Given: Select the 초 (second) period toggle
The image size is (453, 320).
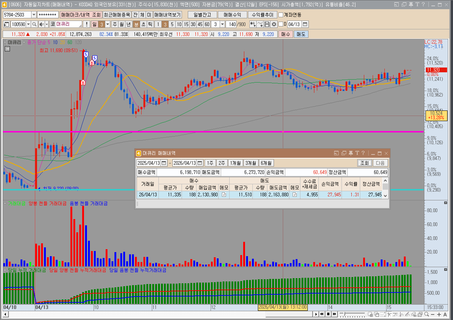Looking at the screenshot, I should coord(143,24).
